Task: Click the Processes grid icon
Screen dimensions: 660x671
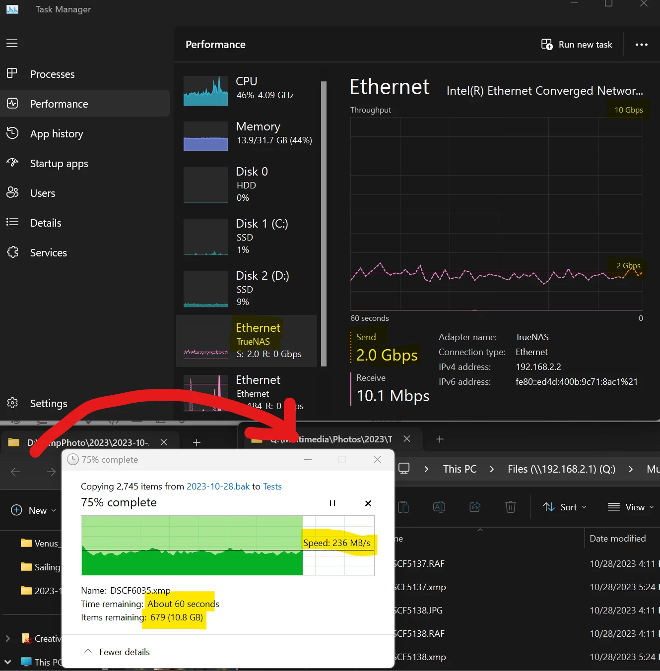Action: (x=12, y=74)
